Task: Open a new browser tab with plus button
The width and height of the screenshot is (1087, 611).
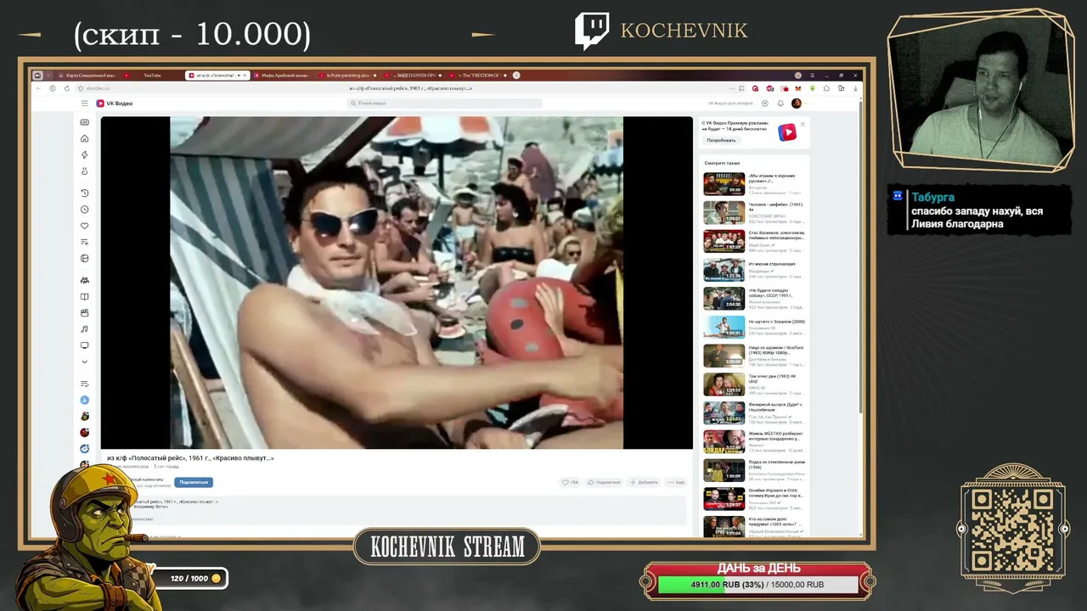Action: click(516, 76)
